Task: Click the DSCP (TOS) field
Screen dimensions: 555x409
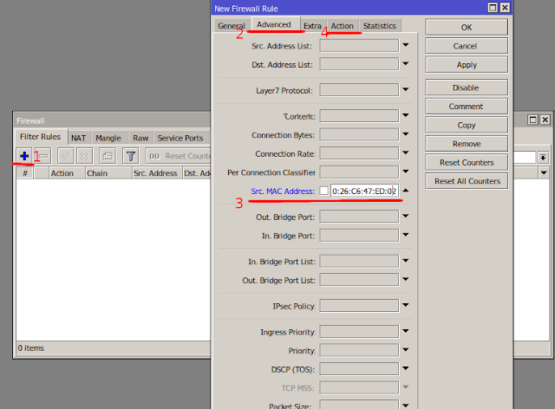Action: click(x=359, y=369)
